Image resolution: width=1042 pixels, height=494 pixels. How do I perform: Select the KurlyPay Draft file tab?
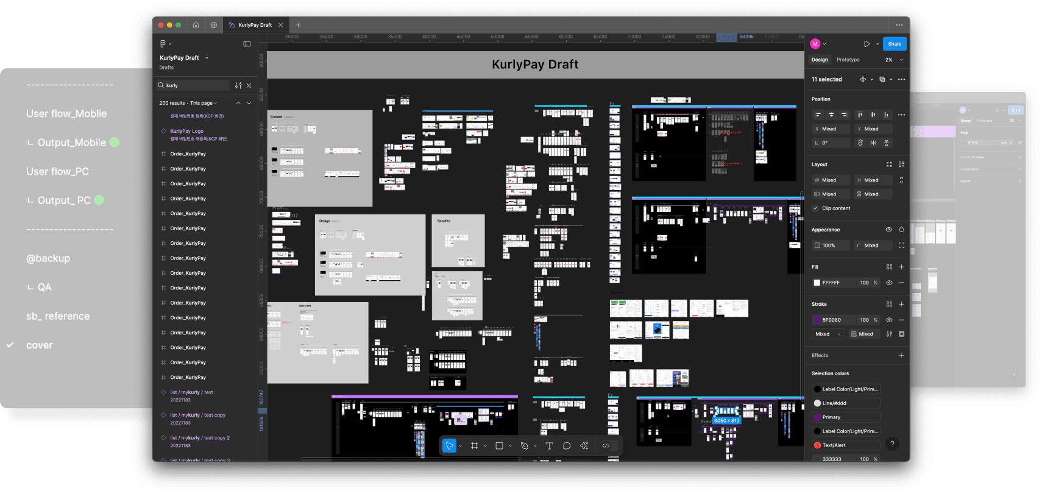tap(255, 25)
